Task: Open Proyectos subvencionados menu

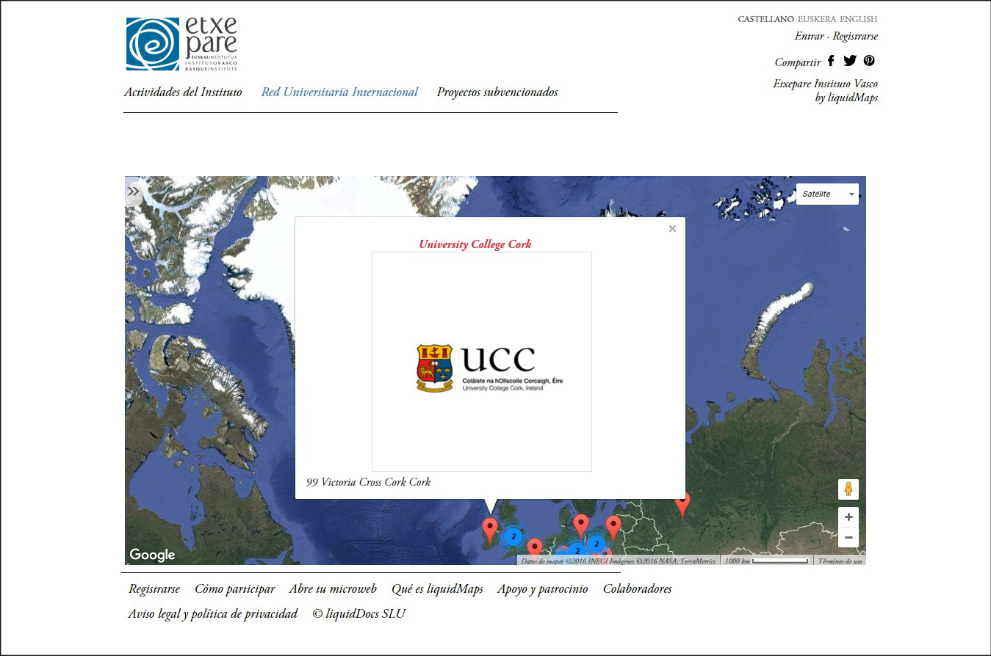Action: click(497, 92)
